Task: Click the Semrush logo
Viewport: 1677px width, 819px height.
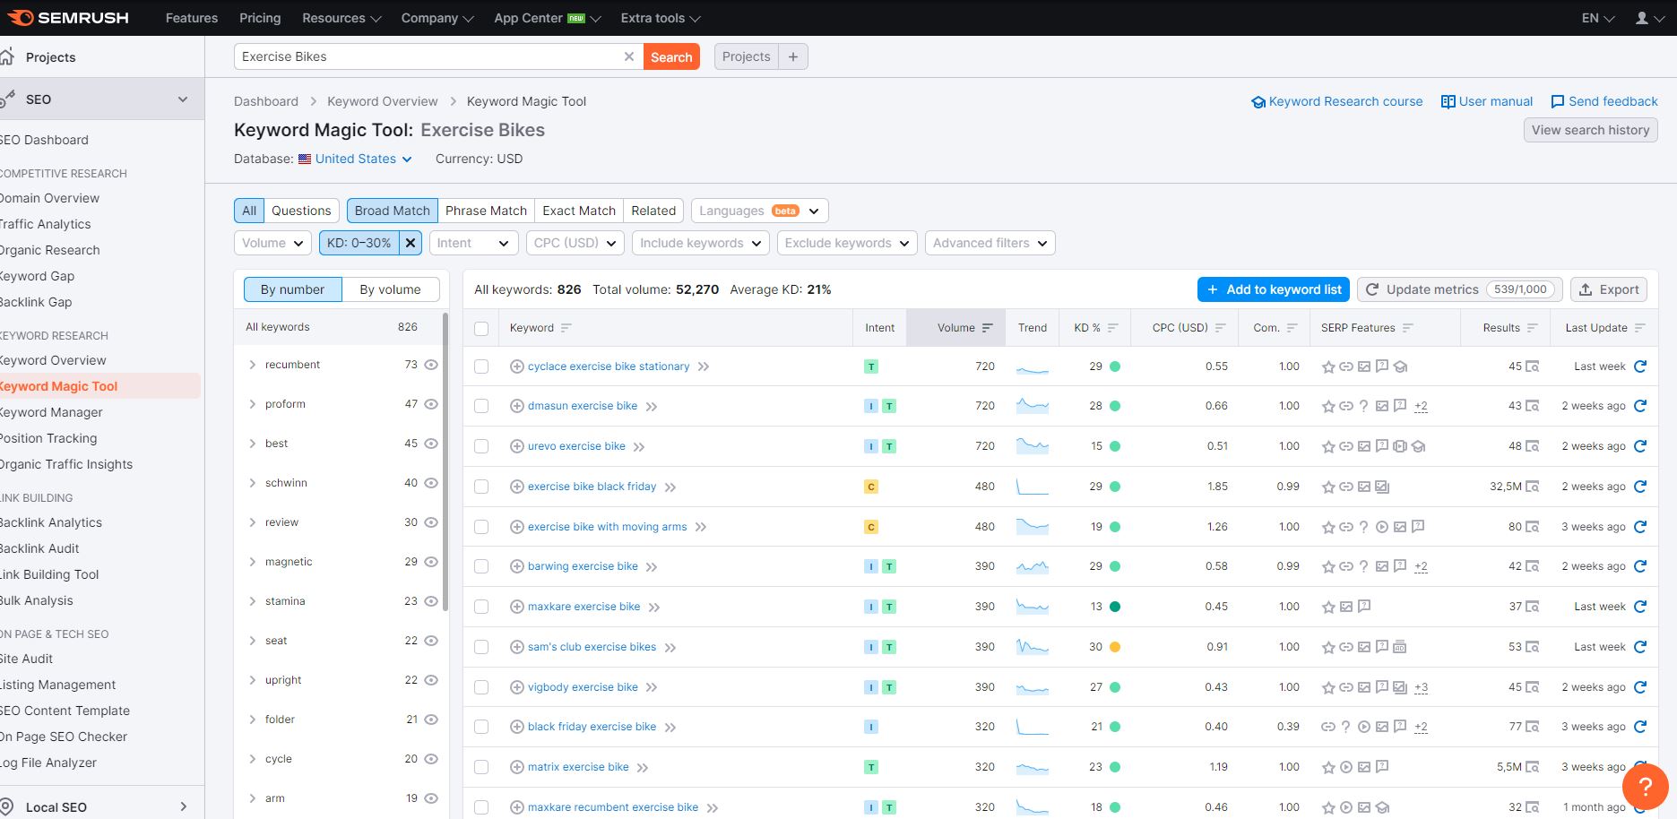Action: (68, 18)
